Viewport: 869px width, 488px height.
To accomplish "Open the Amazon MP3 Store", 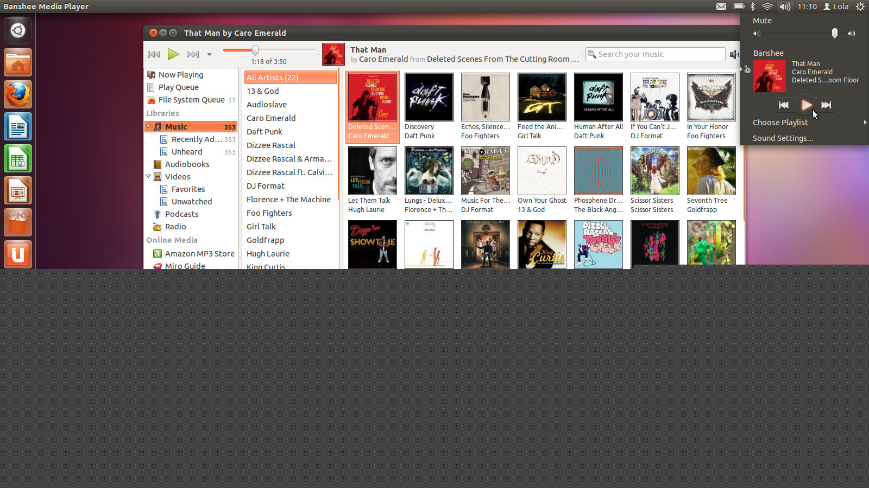I will (194, 254).
